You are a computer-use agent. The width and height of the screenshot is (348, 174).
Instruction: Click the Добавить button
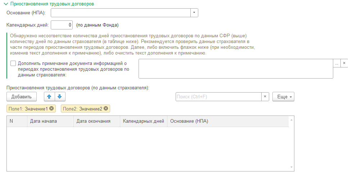(22, 97)
